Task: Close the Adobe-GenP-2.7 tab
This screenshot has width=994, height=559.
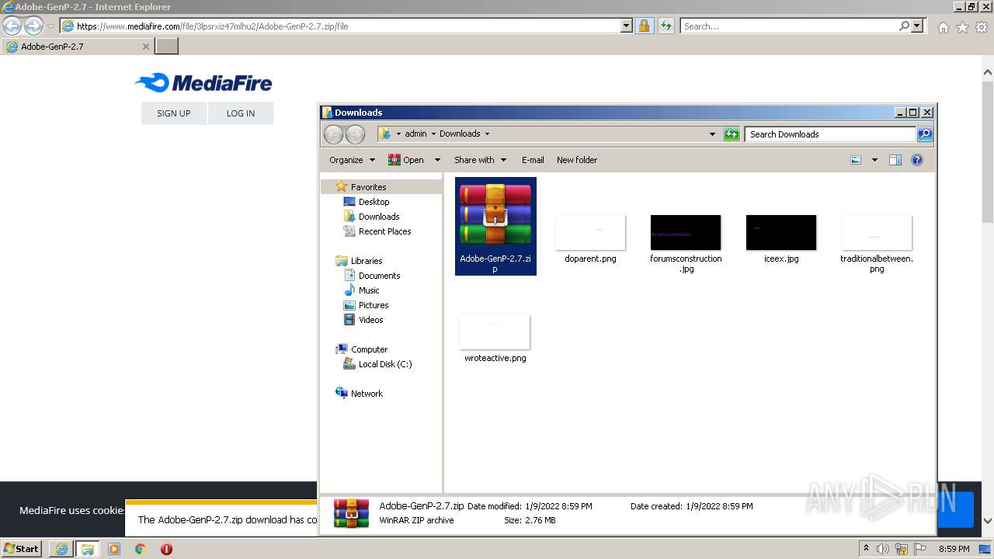Action: coord(145,47)
